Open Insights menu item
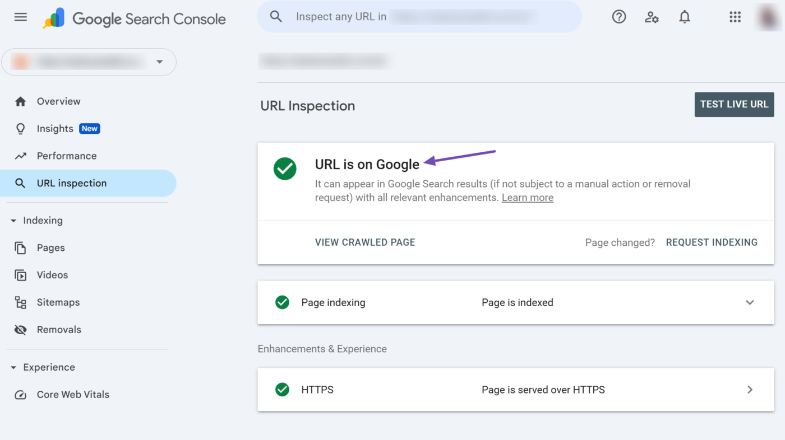The height and width of the screenshot is (440, 785). point(55,129)
